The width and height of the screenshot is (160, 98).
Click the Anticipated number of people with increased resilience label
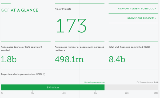point(79,48)
